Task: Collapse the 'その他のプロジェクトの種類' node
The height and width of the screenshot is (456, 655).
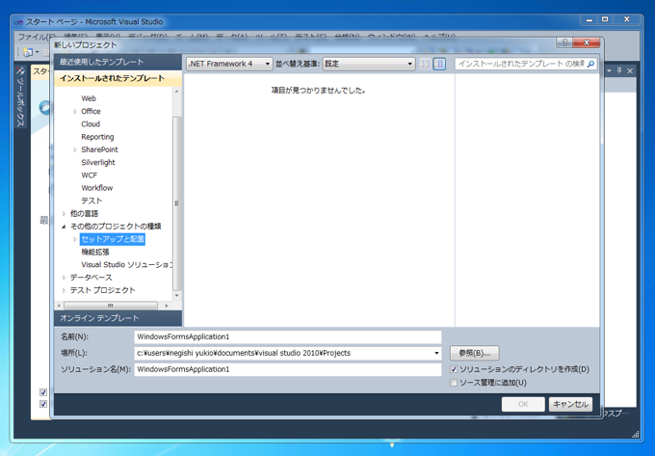Action: pos(64,227)
